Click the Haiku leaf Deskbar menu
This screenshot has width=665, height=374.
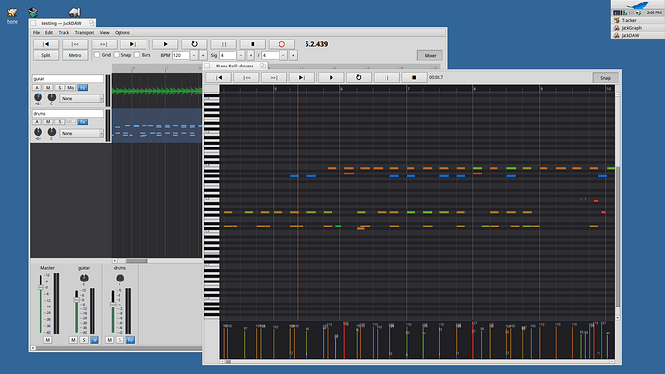(x=637, y=5)
